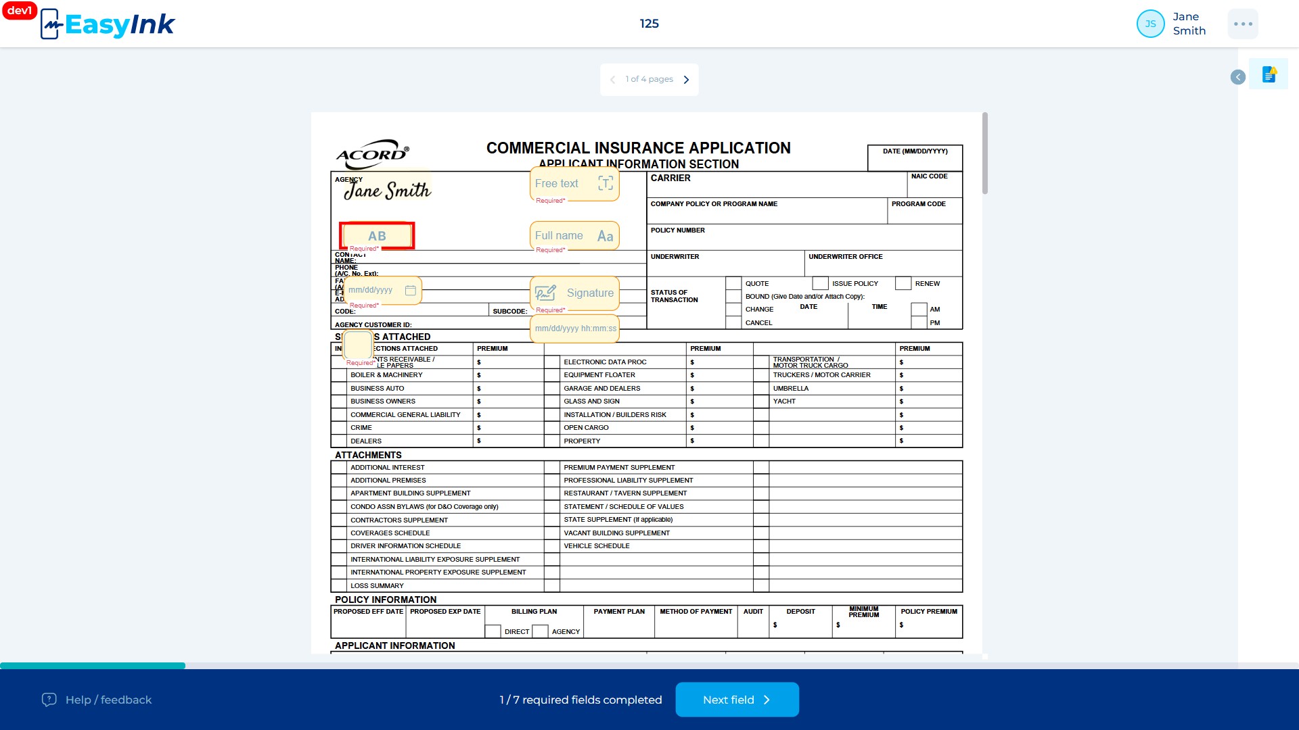Open Help / feedback link
This screenshot has height=730, width=1299.
point(108,700)
